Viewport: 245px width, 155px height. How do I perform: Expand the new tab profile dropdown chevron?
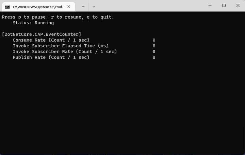pyautogui.click(x=94, y=6)
